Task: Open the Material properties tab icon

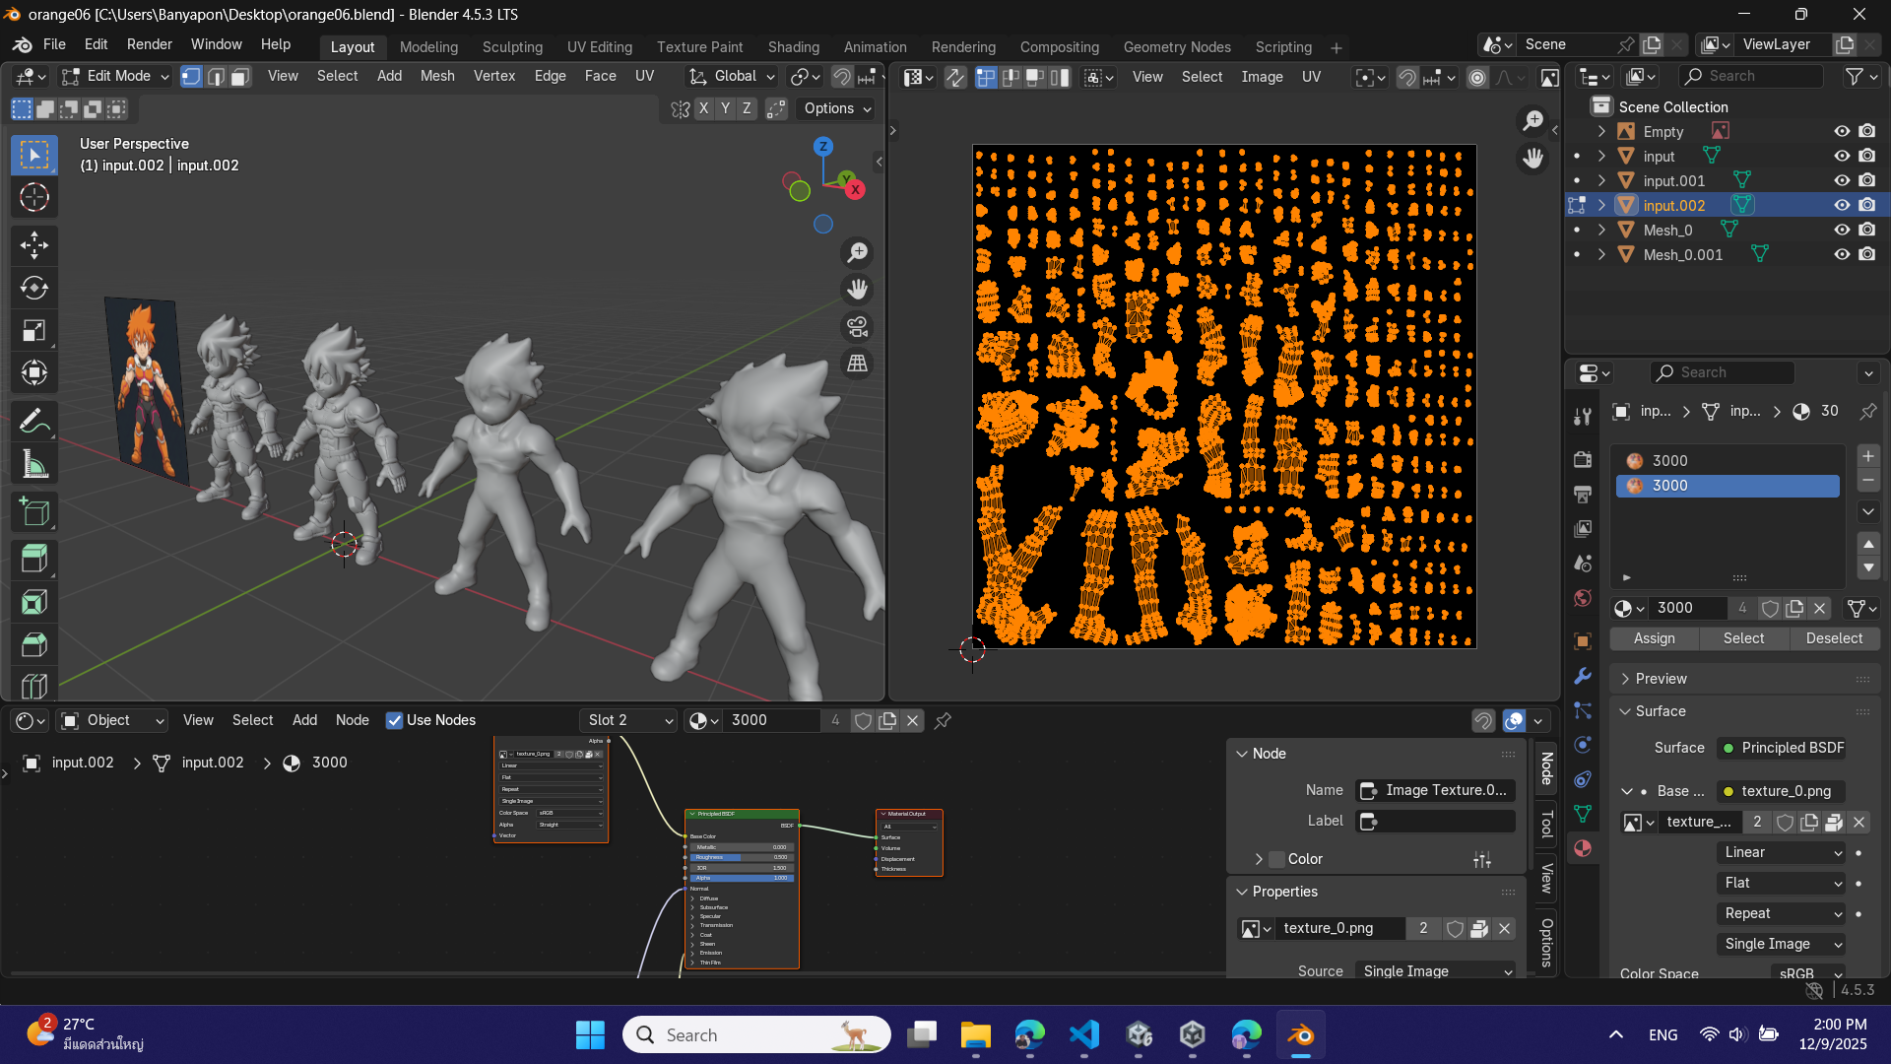Action: 1583,848
